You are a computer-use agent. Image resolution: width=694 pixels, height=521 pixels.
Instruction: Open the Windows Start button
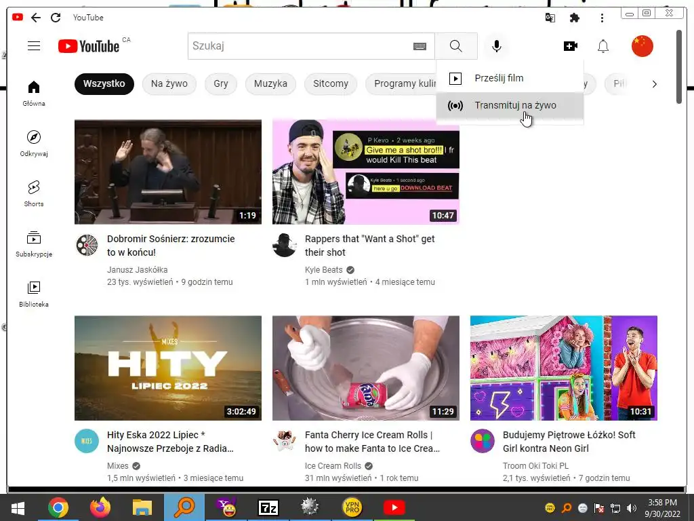(18, 507)
